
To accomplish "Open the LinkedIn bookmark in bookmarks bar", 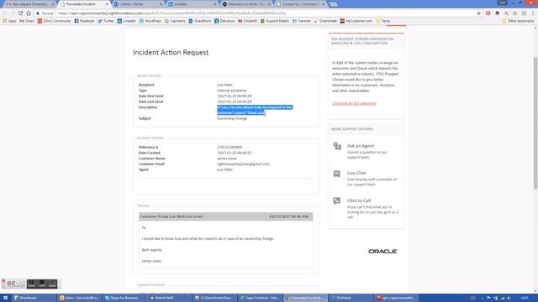I will [x=127, y=21].
